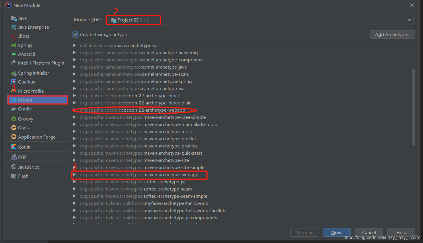Click the disabled Previous button

304,232
